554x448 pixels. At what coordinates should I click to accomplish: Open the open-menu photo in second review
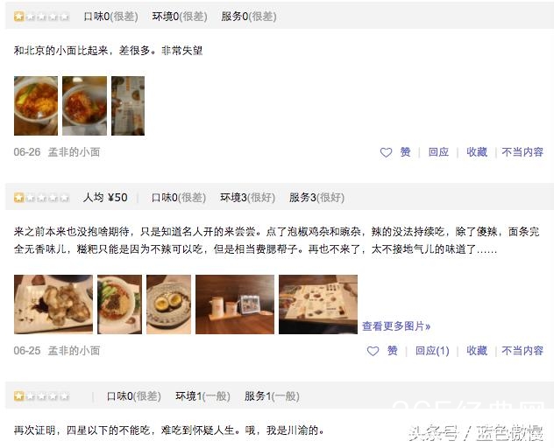(318, 304)
